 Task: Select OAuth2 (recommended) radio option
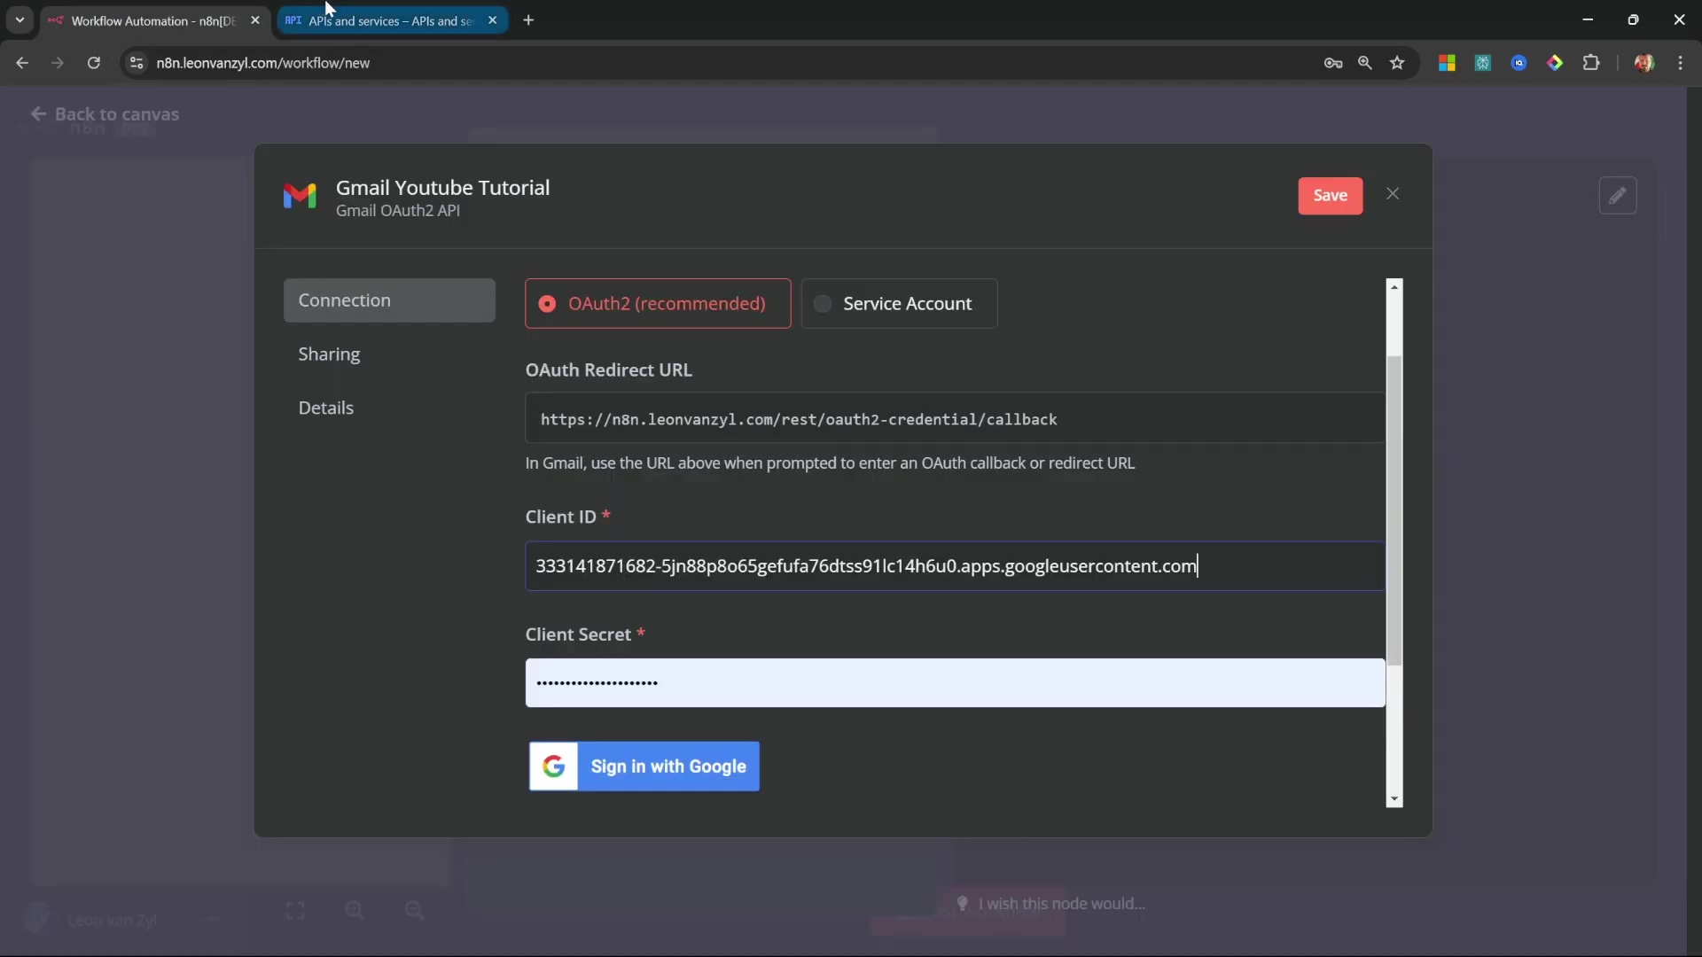click(657, 304)
